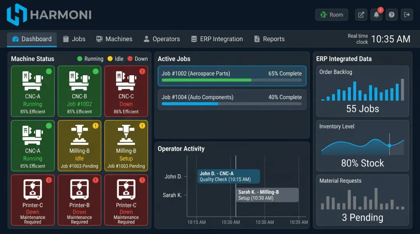Open the Material Requests bar chart
The height and width of the screenshot is (234, 420).
coord(363,199)
